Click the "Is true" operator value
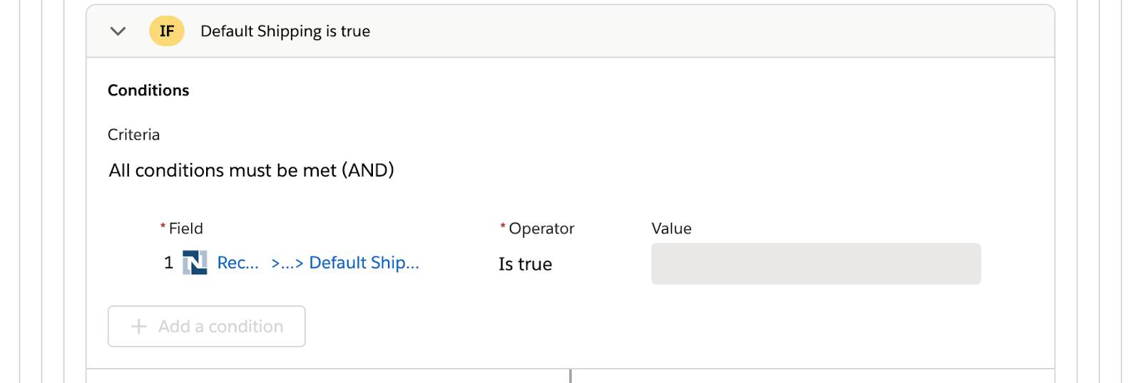The image size is (1141, 383). point(525,264)
